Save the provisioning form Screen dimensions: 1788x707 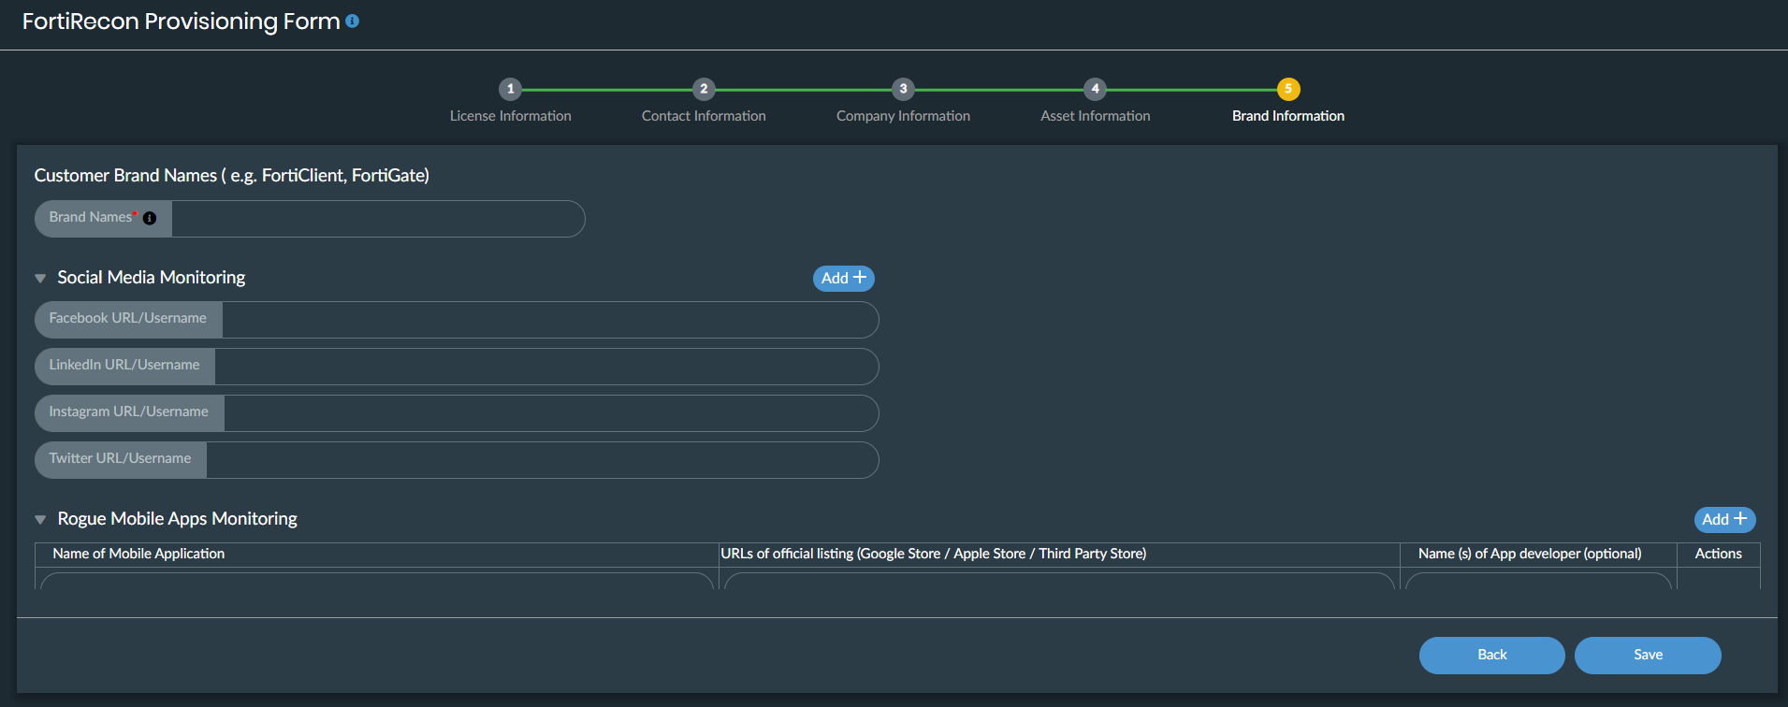click(x=1647, y=656)
